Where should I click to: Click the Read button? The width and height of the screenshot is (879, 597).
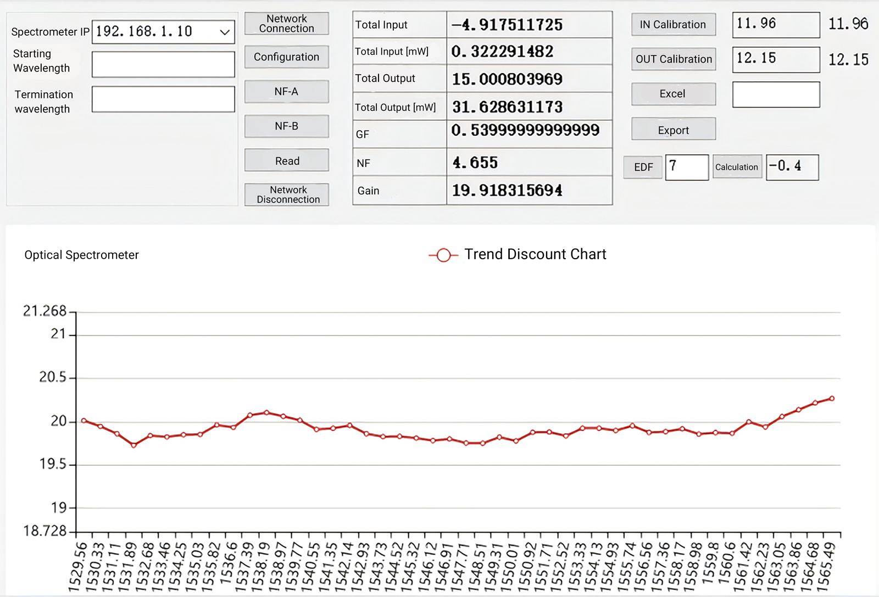pyautogui.click(x=286, y=161)
